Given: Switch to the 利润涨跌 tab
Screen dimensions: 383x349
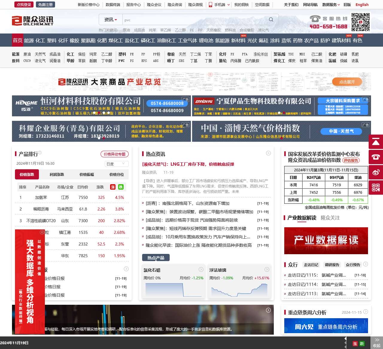Looking at the screenshot, I should coord(57,174).
